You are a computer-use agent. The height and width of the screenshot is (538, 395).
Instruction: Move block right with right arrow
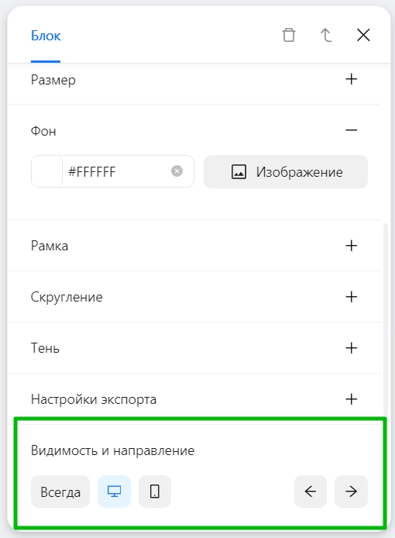351,491
